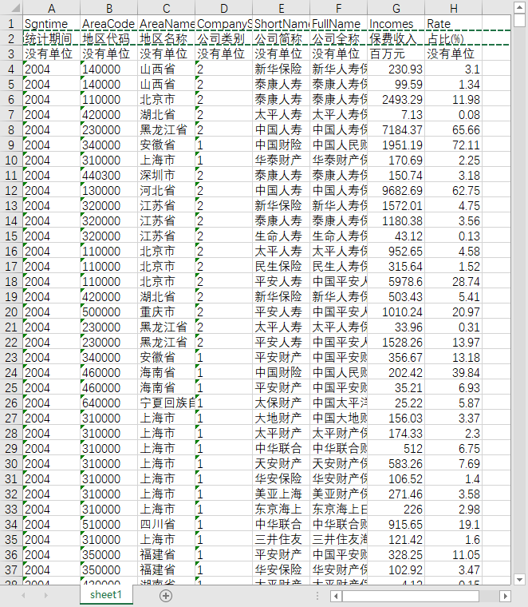Screen dimensions: 528x607
Task: Click vertical scrollbar up arrow
Action: [x=519, y=7]
